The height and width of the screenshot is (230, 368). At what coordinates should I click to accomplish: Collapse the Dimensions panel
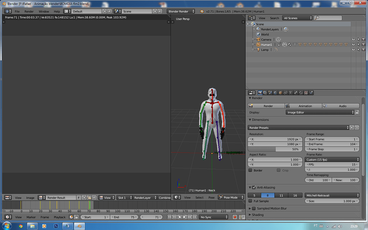(x=259, y=120)
